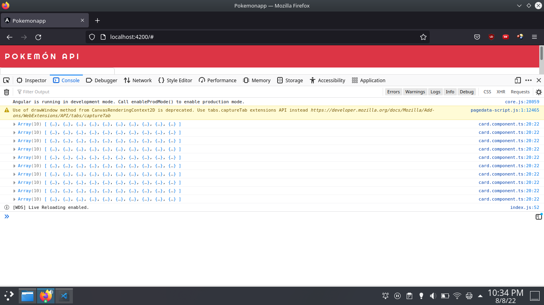Viewport: 544px width, 305px height.
Task: Enable the Errors console filter
Action: tap(393, 92)
